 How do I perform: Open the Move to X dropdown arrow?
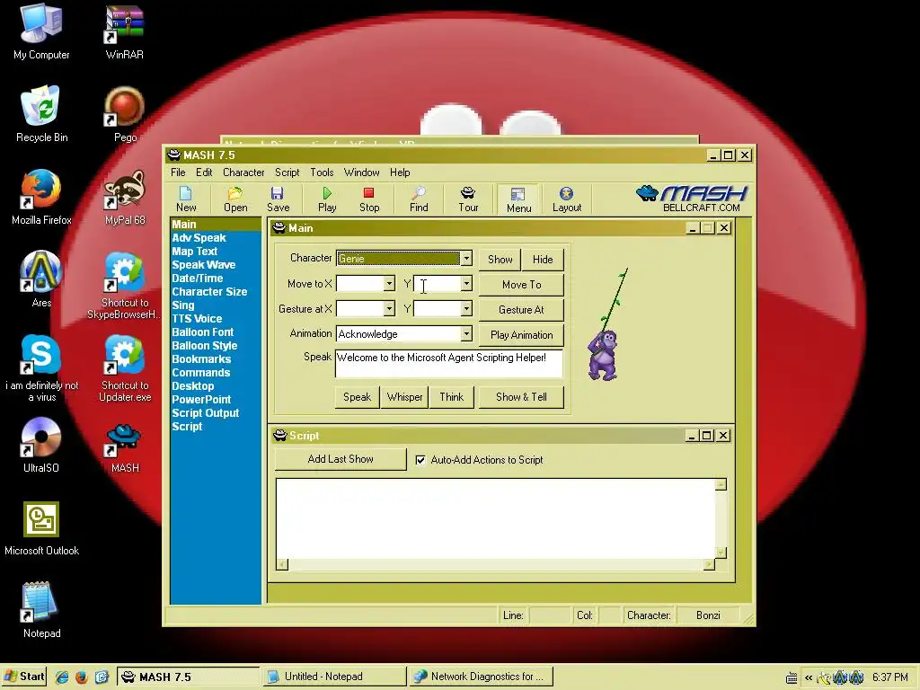tap(388, 284)
